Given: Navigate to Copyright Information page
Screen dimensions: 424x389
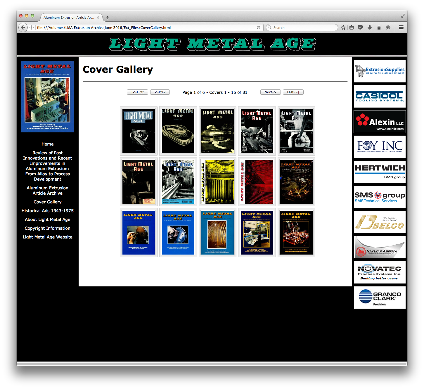Looking at the screenshot, I should (x=48, y=228).
